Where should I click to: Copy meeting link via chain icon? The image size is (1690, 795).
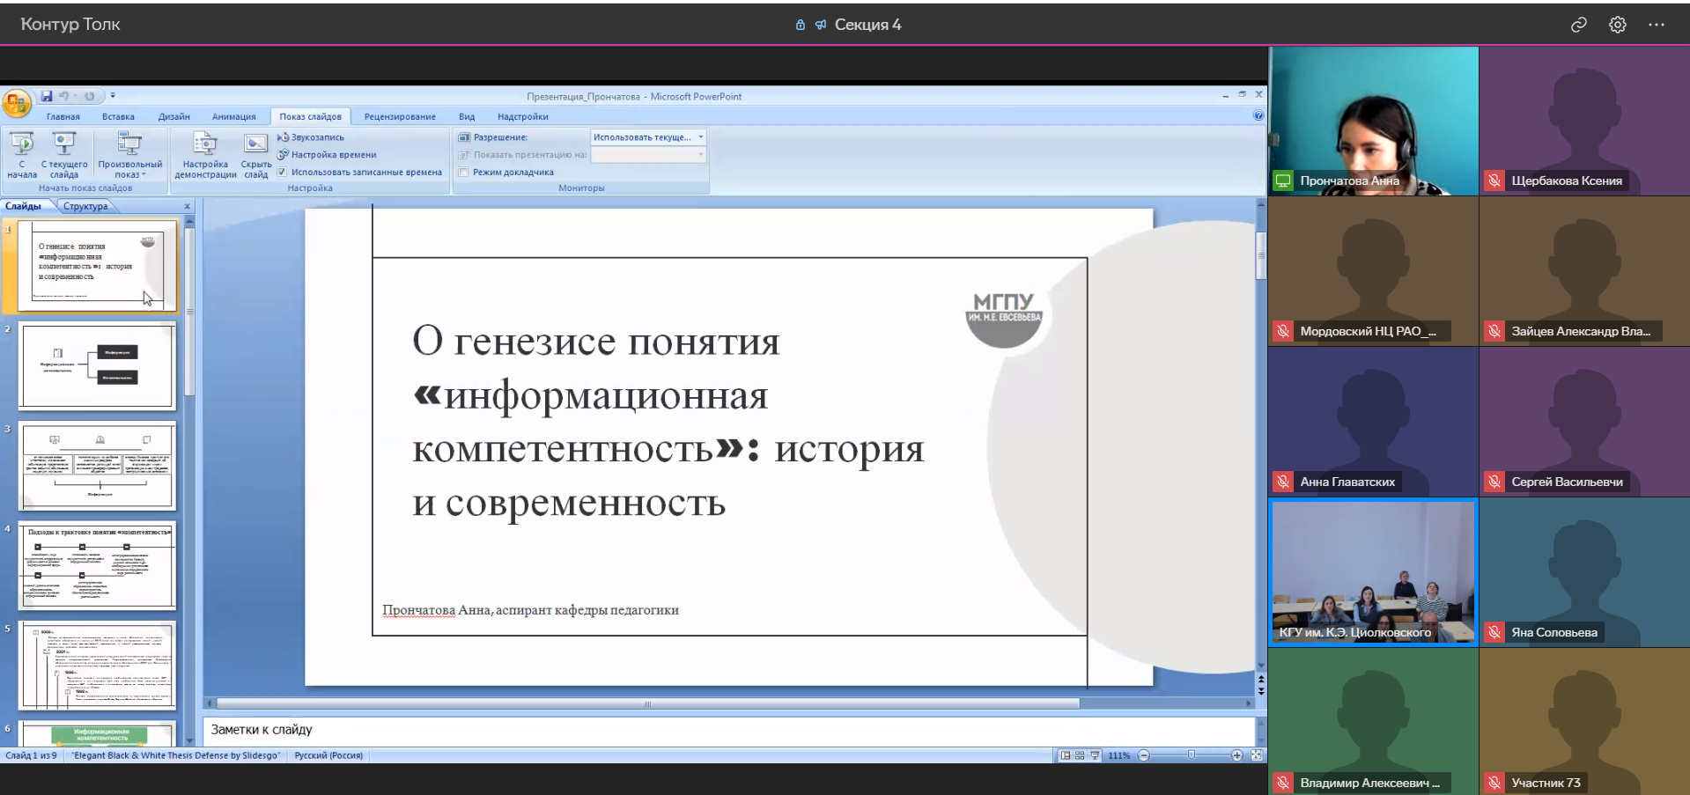(x=1578, y=25)
